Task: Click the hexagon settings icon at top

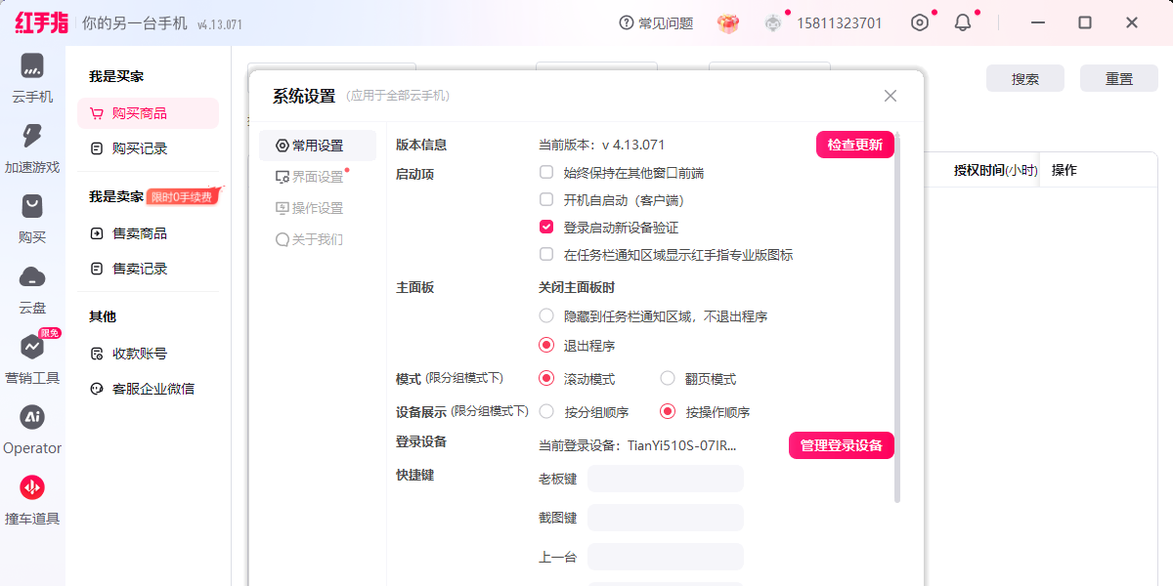Action: tap(920, 22)
